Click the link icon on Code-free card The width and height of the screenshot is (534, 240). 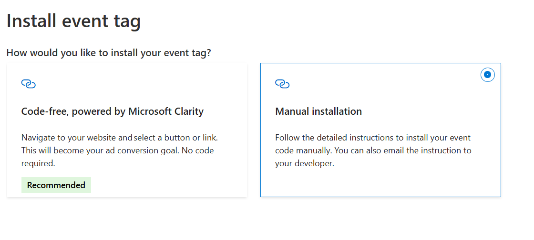click(x=29, y=84)
